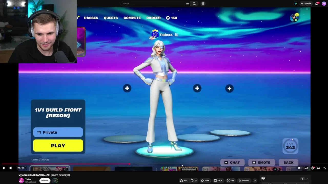Click the red video progress bar
The height and width of the screenshot is (184, 328).
tap(65, 164)
